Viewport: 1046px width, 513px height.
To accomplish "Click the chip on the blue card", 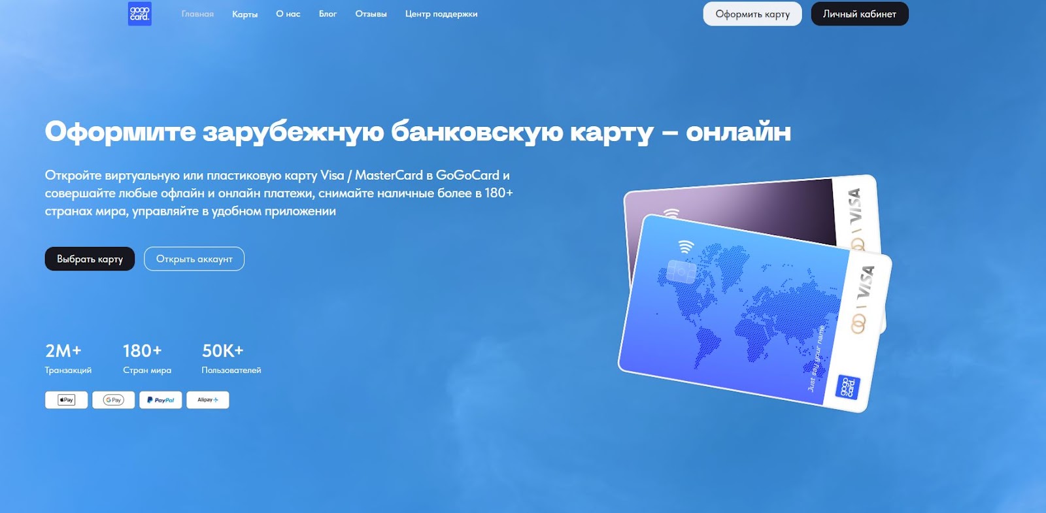I will [x=681, y=271].
